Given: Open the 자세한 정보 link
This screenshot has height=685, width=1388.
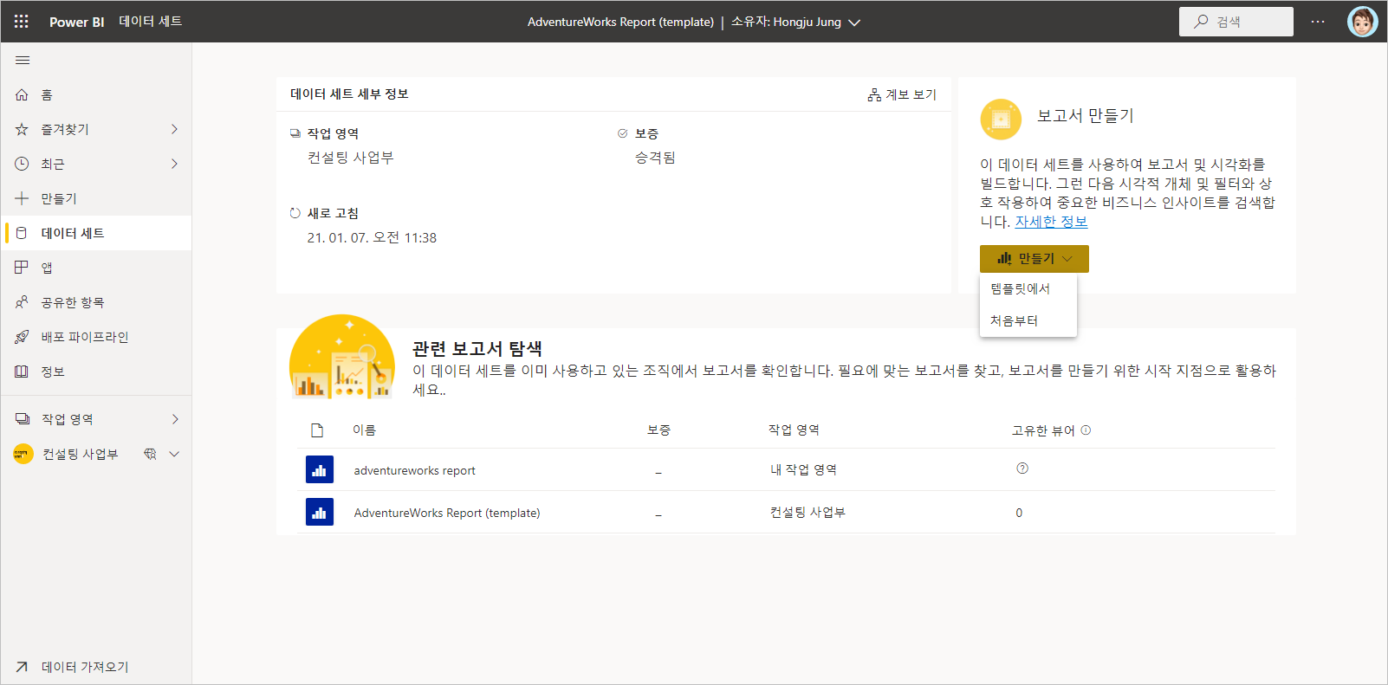Looking at the screenshot, I should coord(1051,222).
